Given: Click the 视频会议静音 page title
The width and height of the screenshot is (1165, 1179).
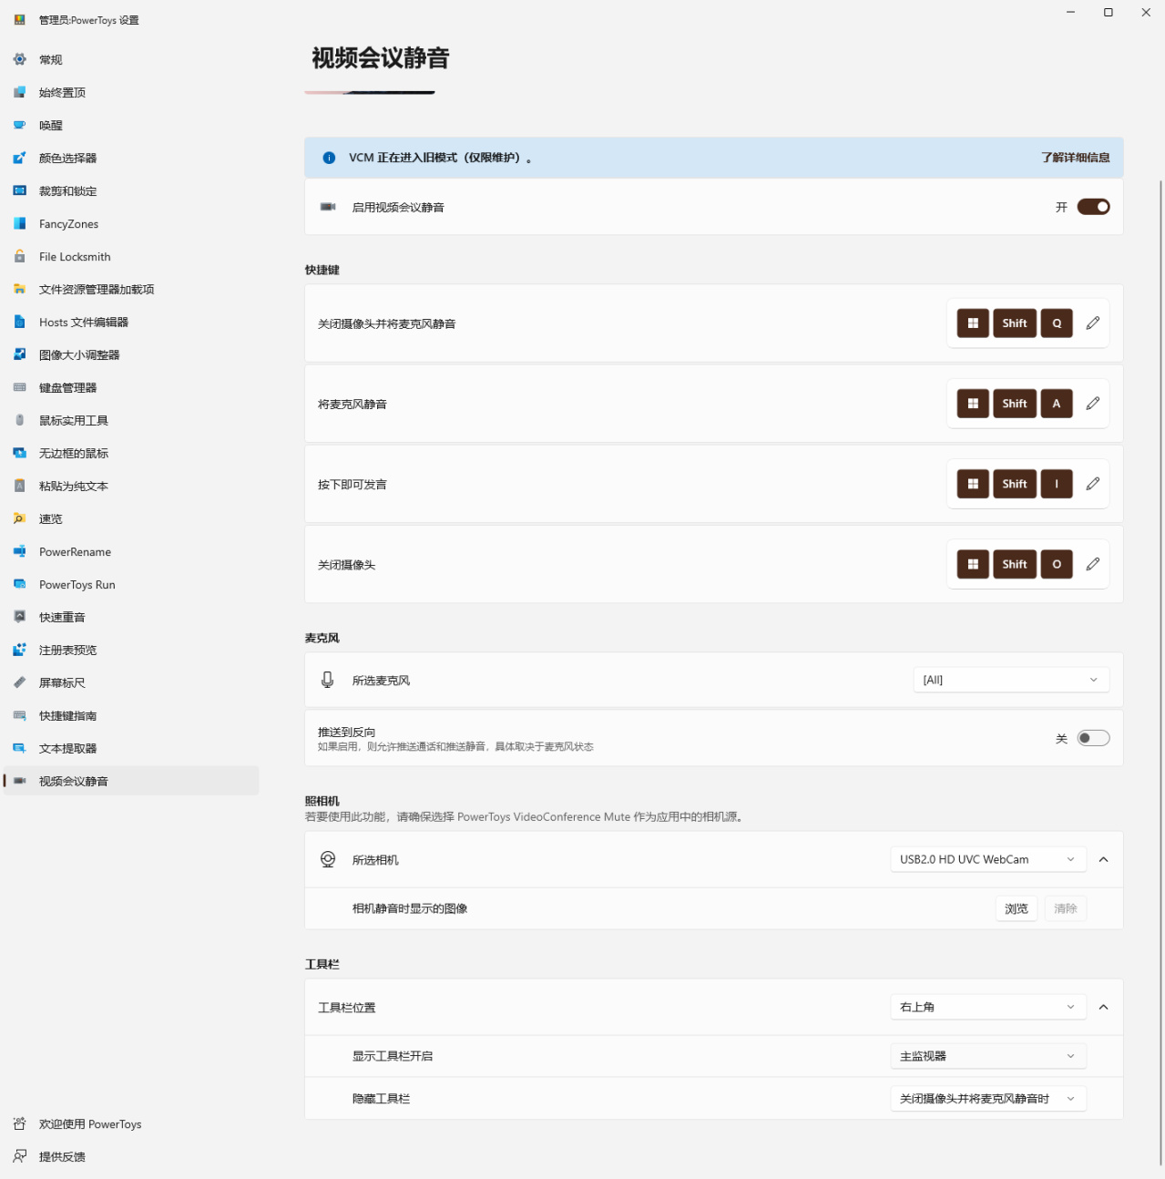Looking at the screenshot, I should click(x=381, y=58).
